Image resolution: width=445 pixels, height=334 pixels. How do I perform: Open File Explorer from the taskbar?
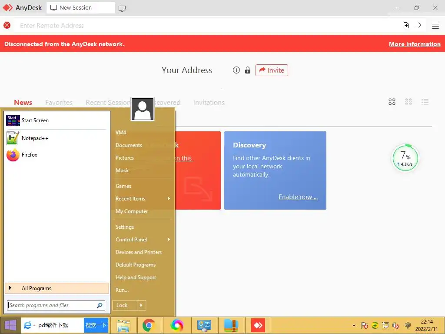point(123,325)
